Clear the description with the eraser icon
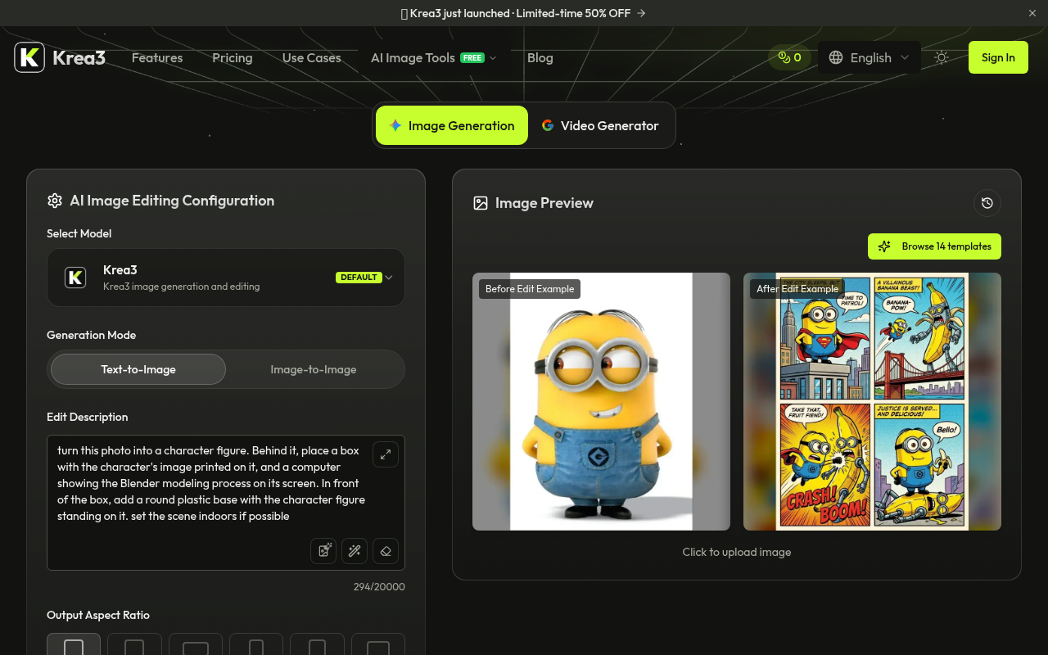This screenshot has height=655, width=1048. (386, 551)
